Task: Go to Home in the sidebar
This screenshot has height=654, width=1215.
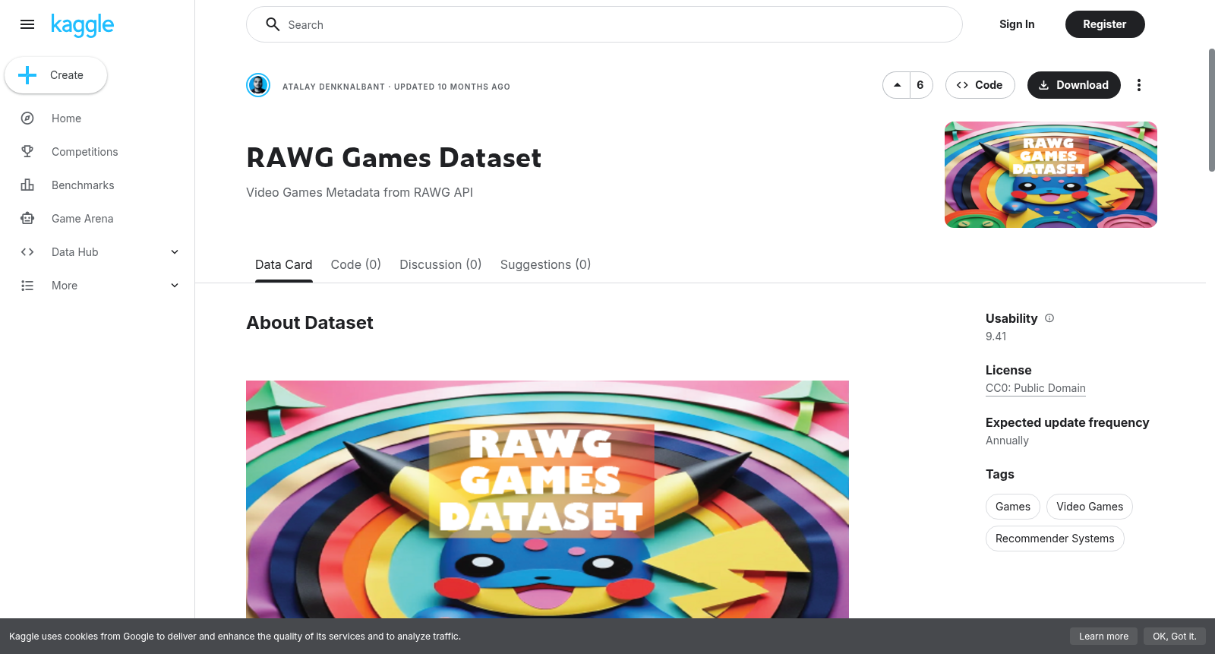Action: [x=66, y=118]
